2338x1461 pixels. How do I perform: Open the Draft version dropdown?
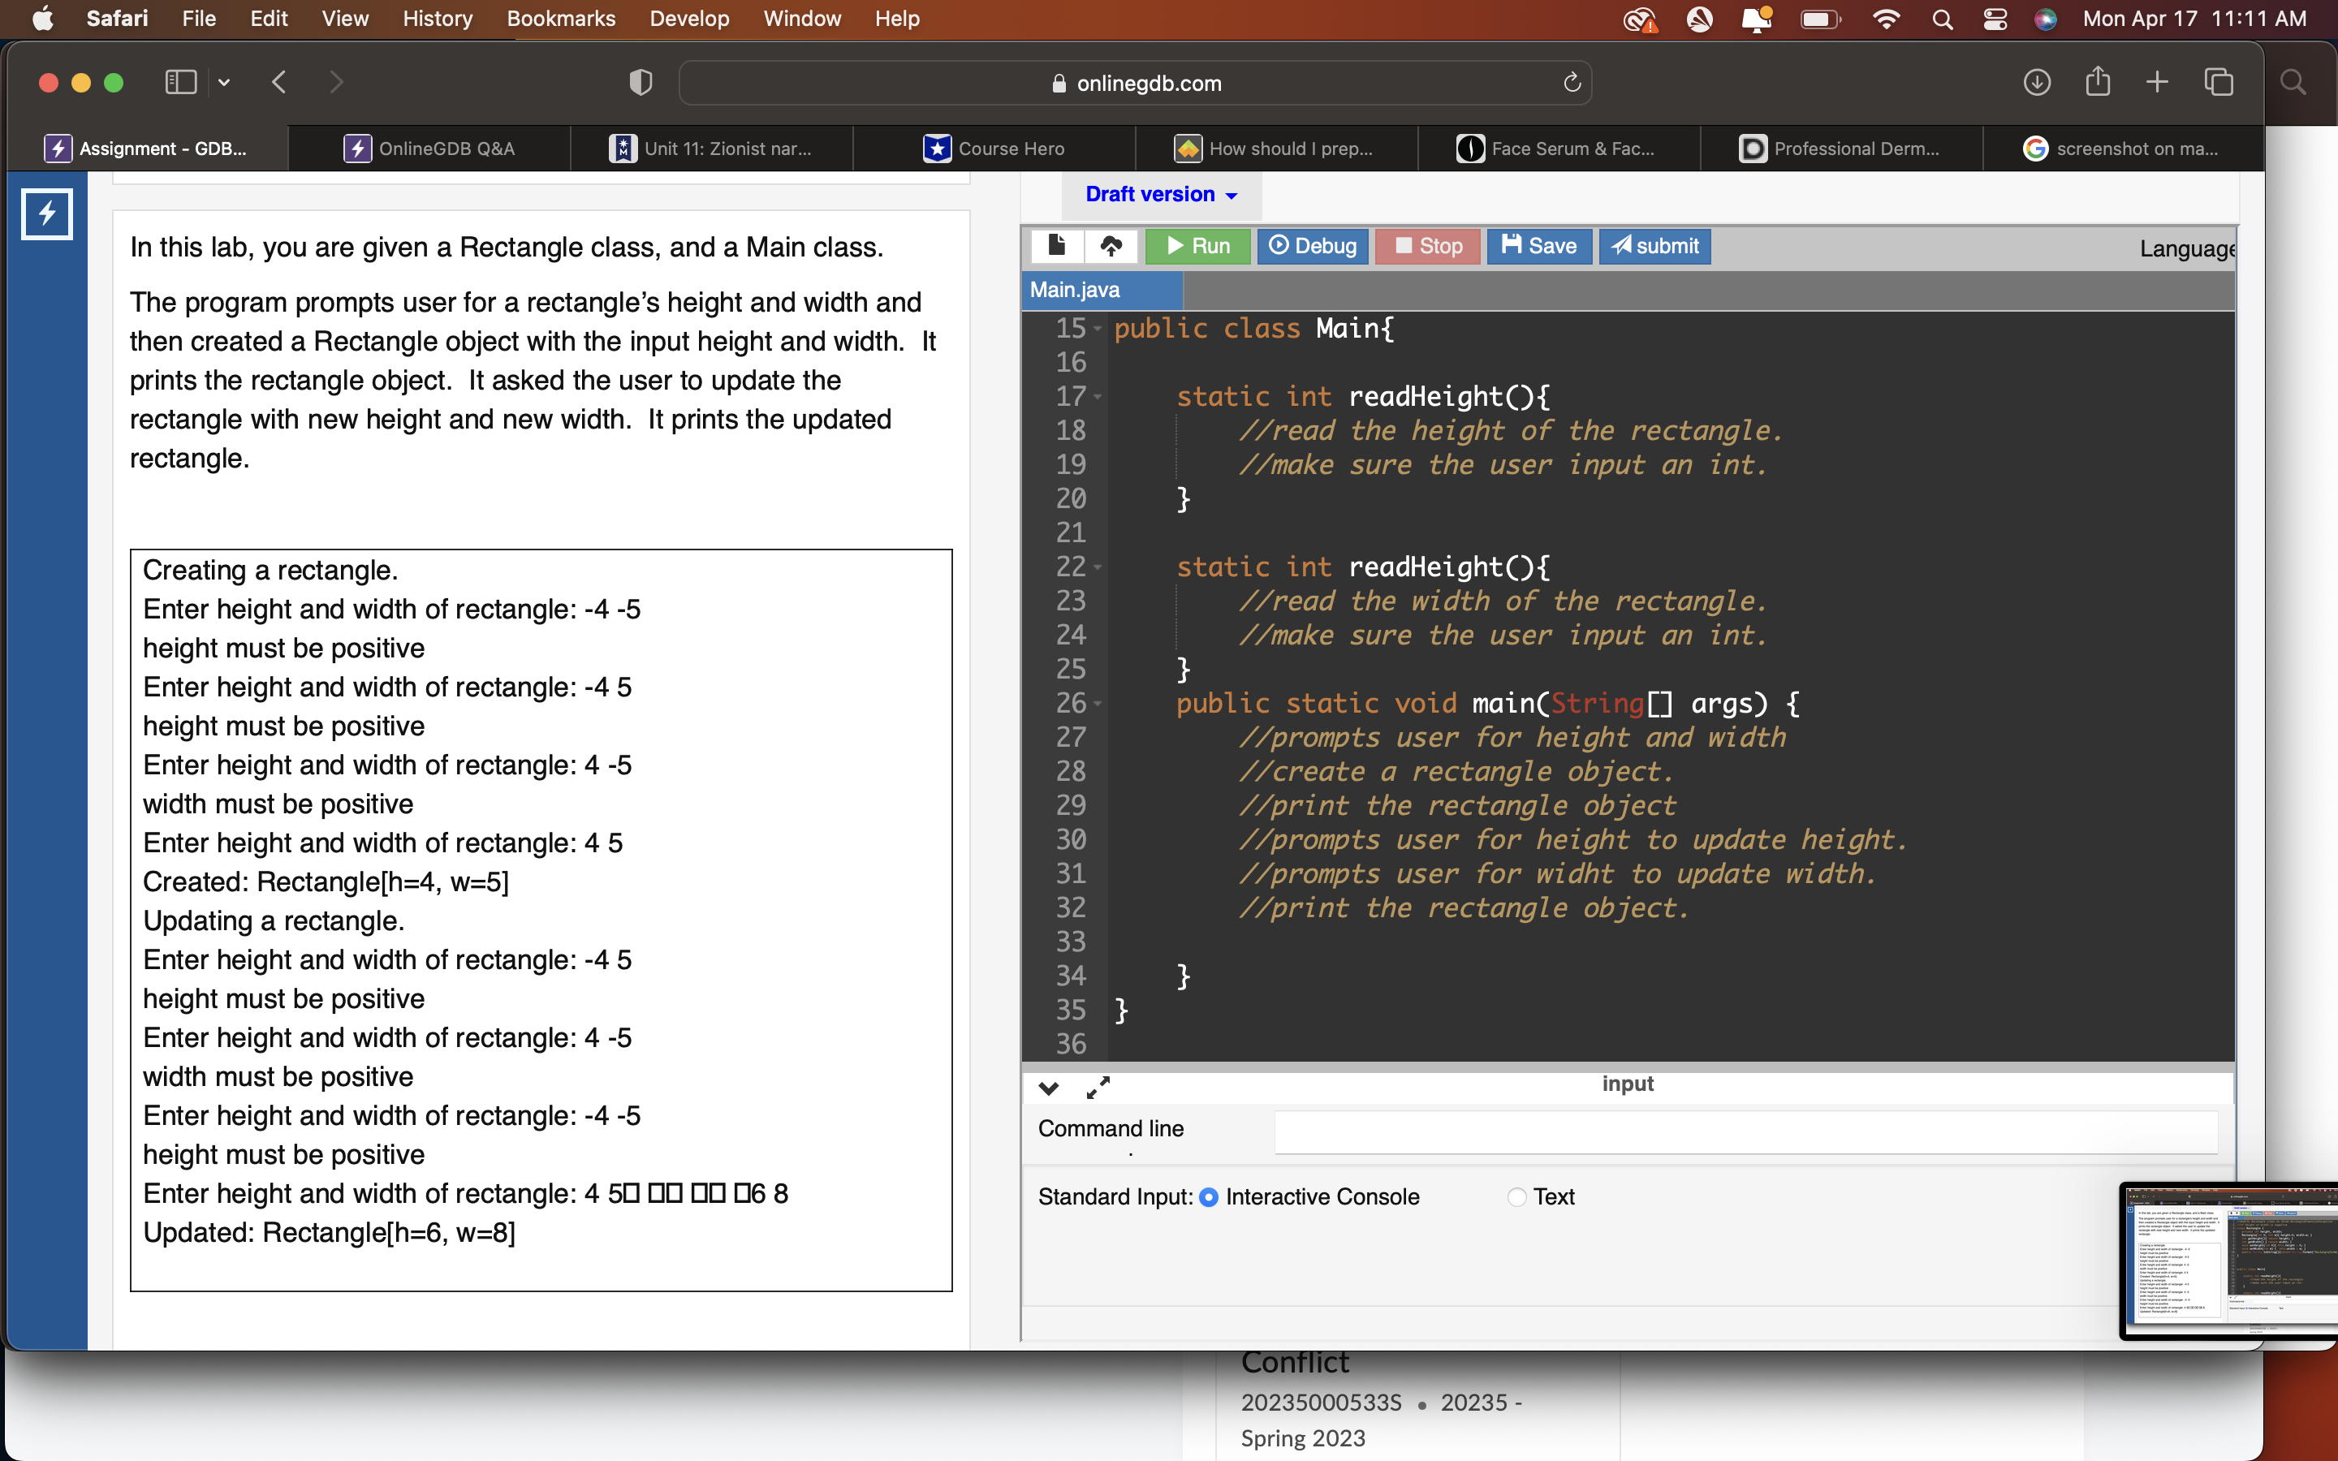1160,194
